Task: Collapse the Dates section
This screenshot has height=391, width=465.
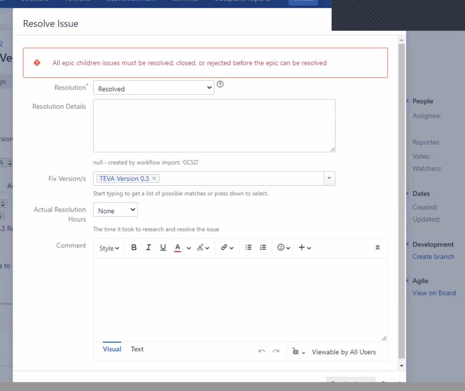Action: [407, 194]
